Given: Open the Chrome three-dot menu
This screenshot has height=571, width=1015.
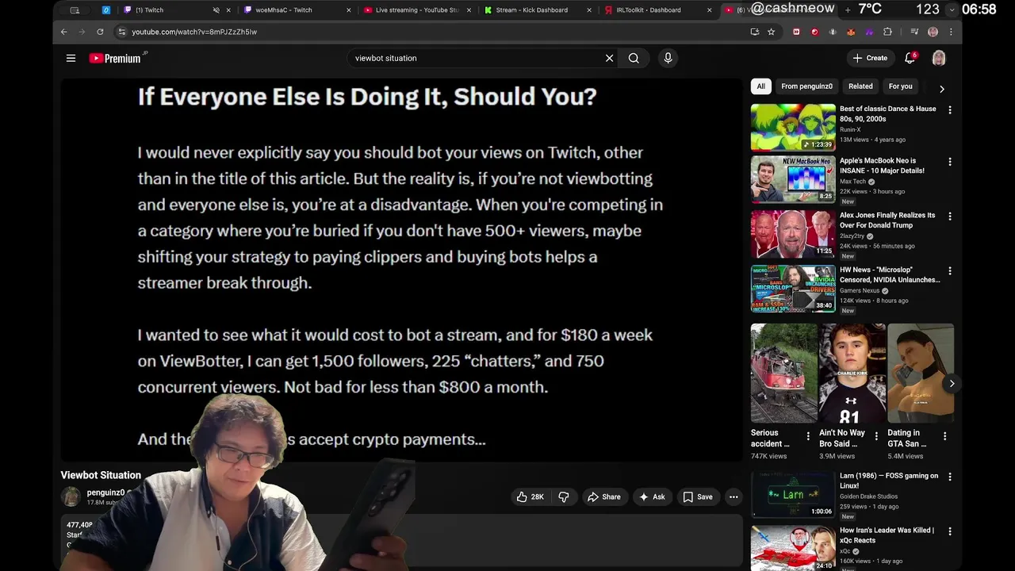Looking at the screenshot, I should [x=950, y=32].
